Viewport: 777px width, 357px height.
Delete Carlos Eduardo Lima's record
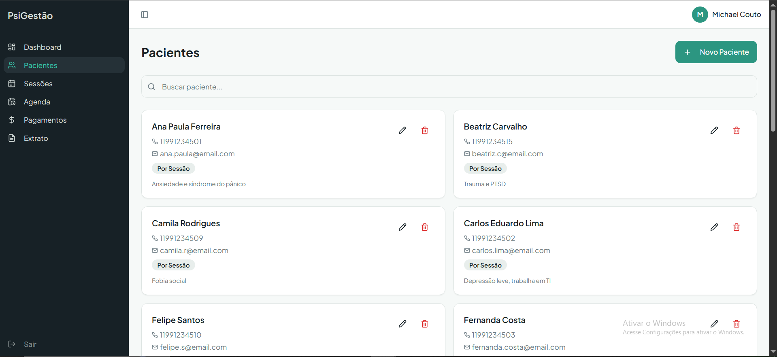click(x=737, y=227)
